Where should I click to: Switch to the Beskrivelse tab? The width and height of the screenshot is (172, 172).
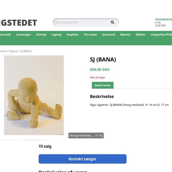coord(102,85)
